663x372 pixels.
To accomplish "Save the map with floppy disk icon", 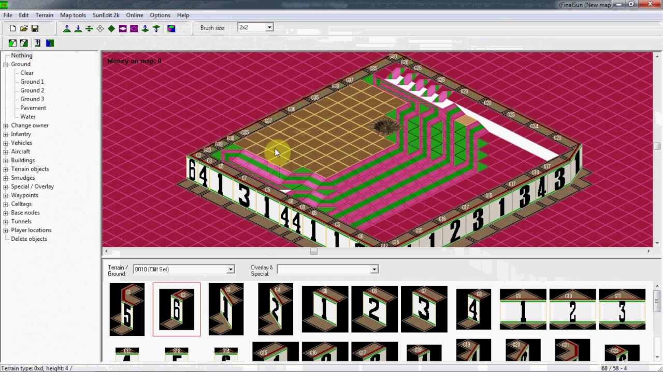I will (35, 28).
